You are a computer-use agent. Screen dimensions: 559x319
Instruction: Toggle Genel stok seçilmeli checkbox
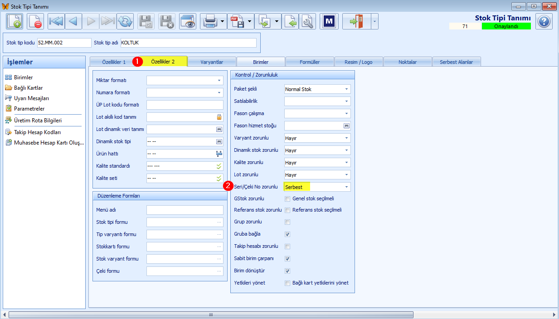click(x=287, y=199)
